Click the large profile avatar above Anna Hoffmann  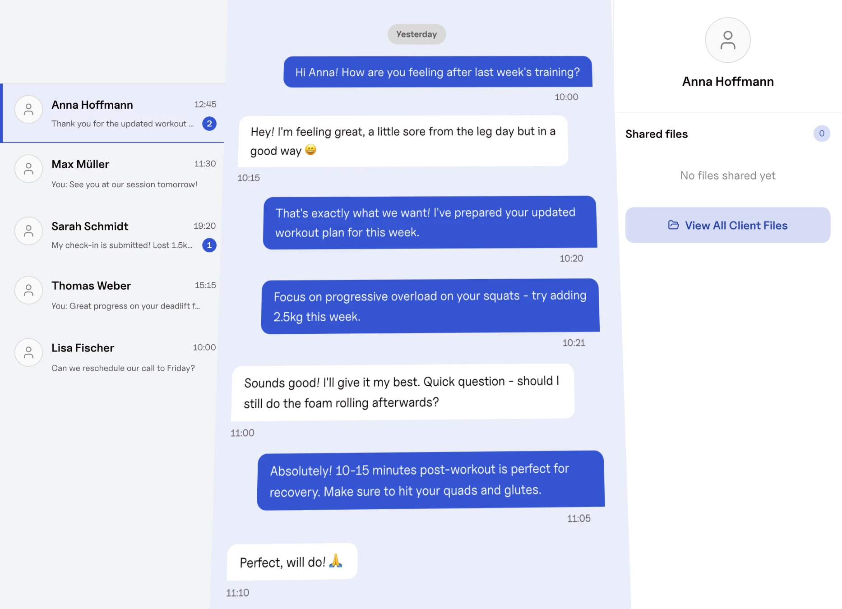click(727, 40)
